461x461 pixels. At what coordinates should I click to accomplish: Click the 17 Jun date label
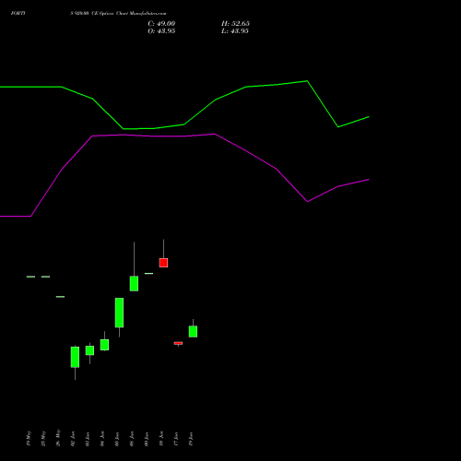[x=176, y=439]
